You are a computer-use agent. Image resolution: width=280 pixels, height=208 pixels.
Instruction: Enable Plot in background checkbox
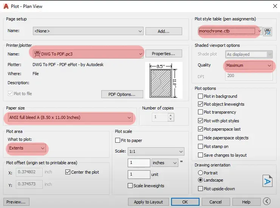[x=201, y=96]
